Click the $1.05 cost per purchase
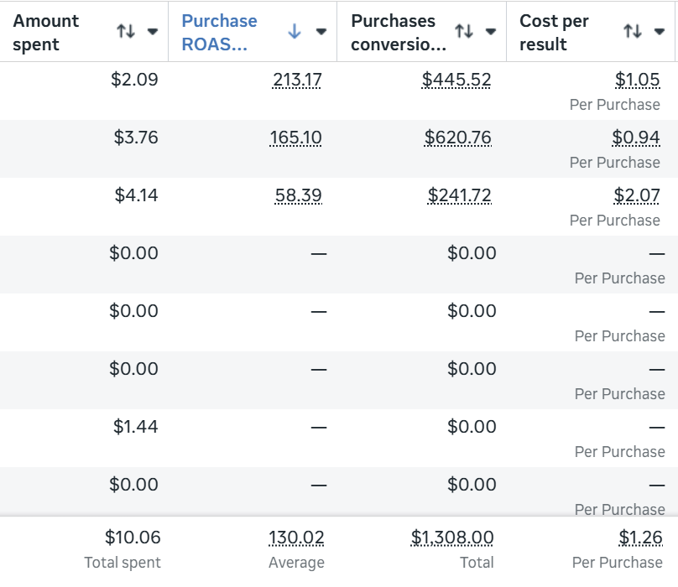 638,80
